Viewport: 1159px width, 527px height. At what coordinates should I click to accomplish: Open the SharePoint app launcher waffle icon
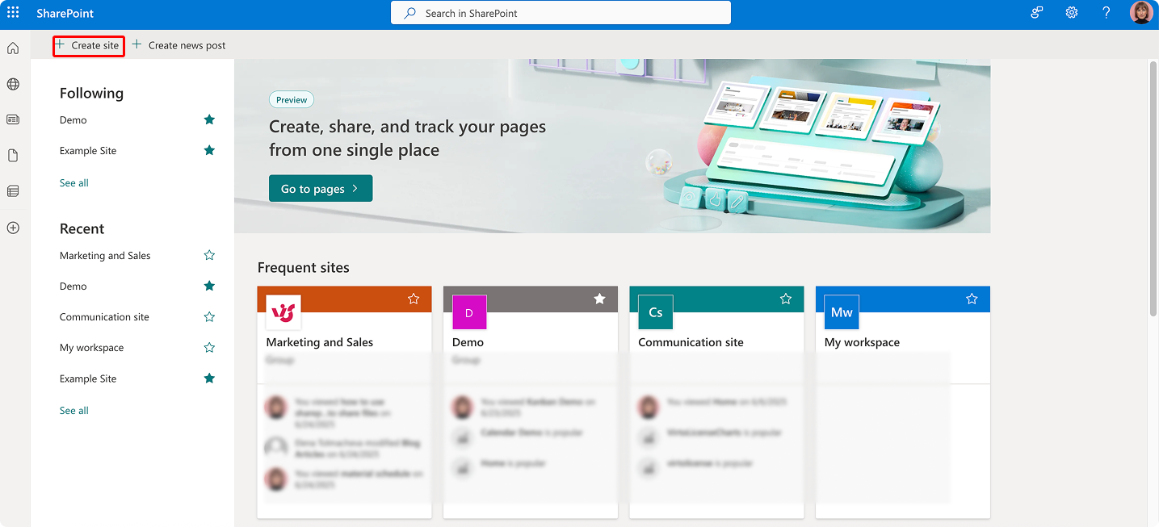point(11,12)
